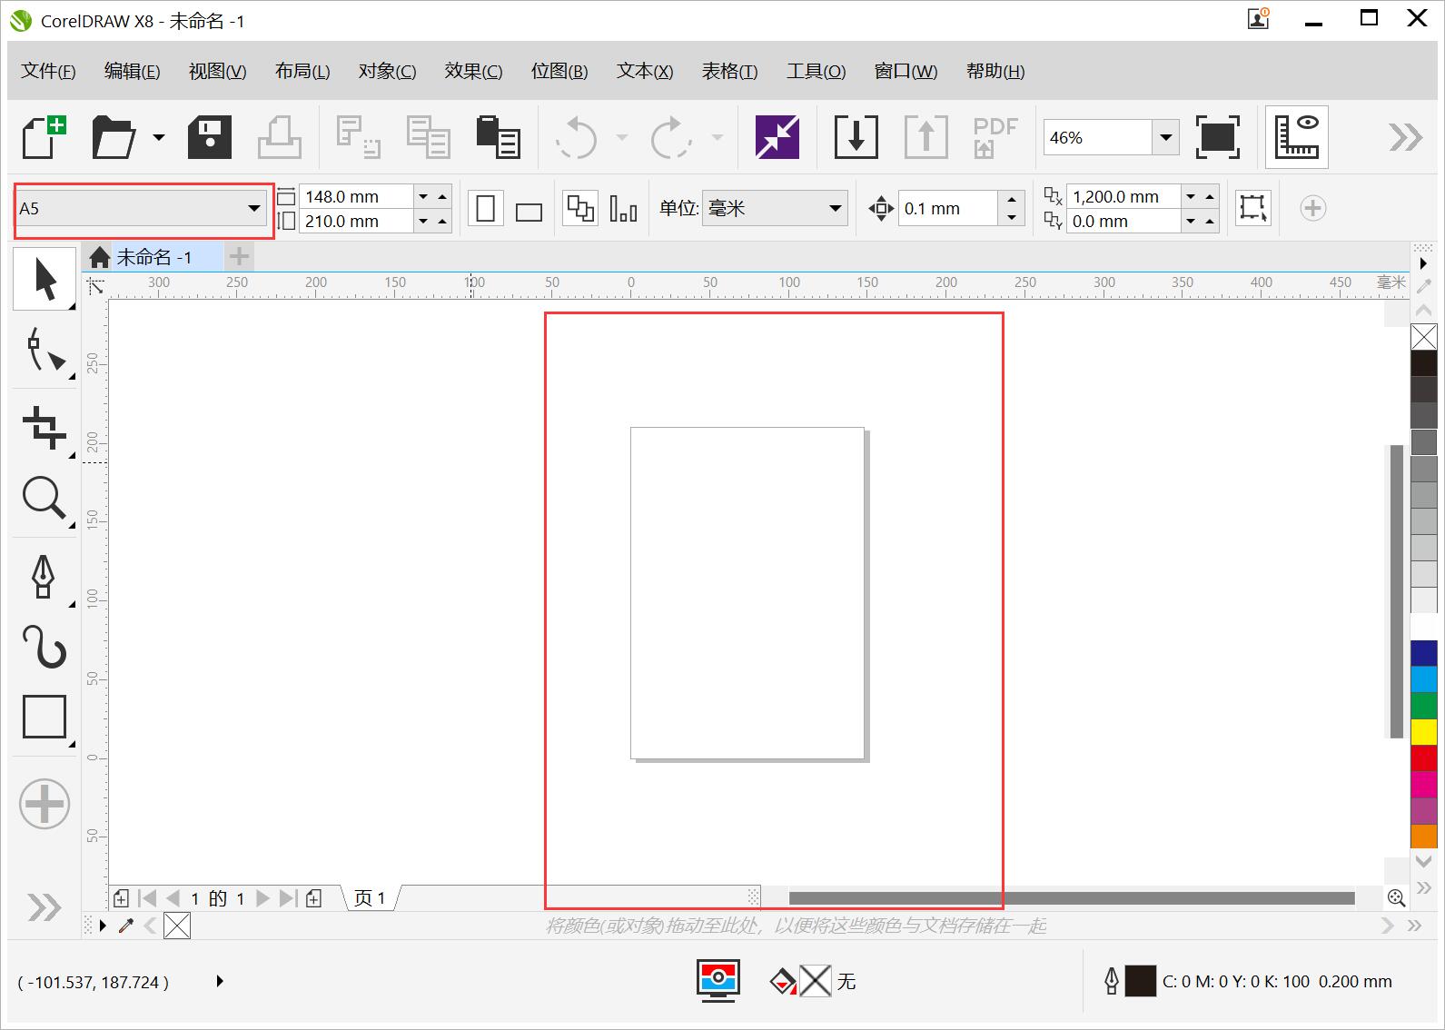
Task: Go to the first page arrow
Action: pyautogui.click(x=147, y=898)
